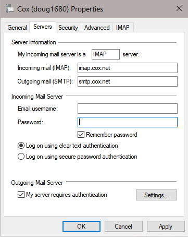Open the IMAP tab
This screenshot has width=188, height=237.
tap(123, 28)
